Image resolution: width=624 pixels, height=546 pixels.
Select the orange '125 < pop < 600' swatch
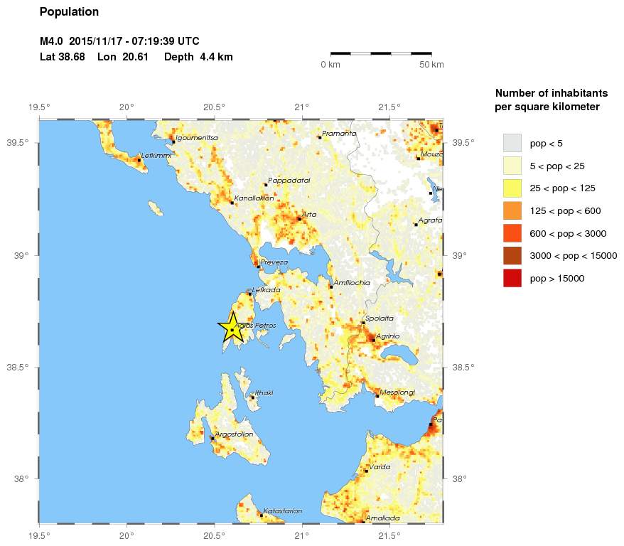tap(512, 211)
